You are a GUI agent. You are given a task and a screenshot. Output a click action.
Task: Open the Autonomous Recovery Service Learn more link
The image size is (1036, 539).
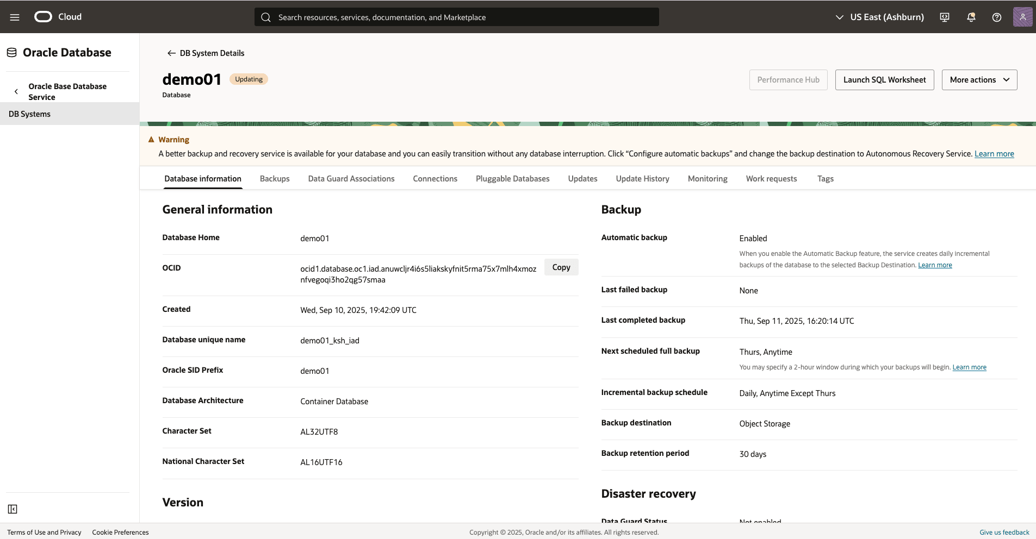click(x=994, y=154)
